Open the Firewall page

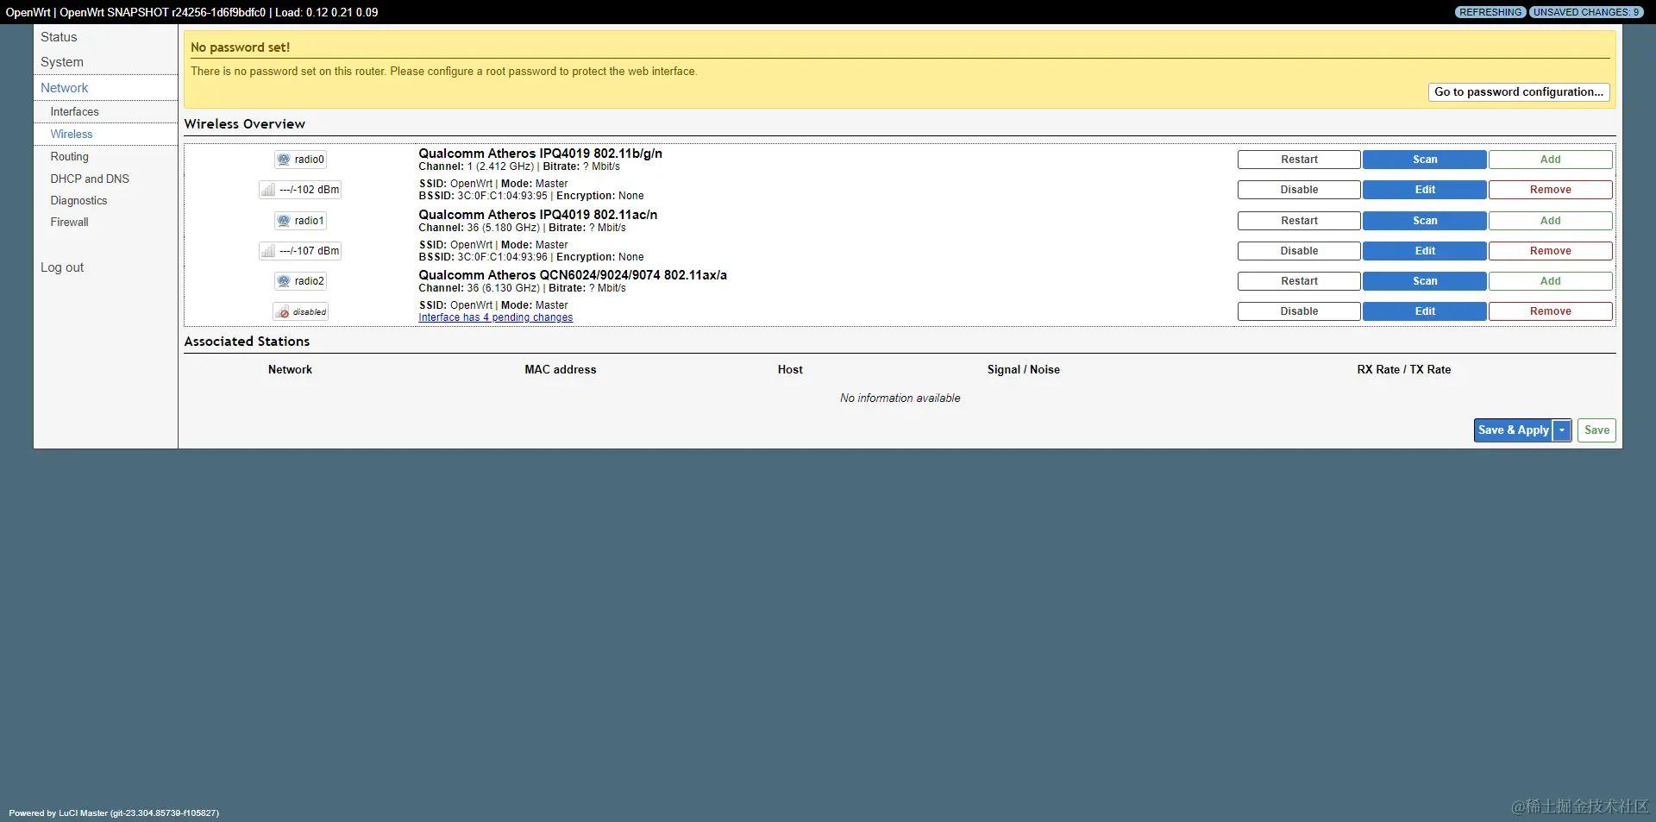point(69,223)
